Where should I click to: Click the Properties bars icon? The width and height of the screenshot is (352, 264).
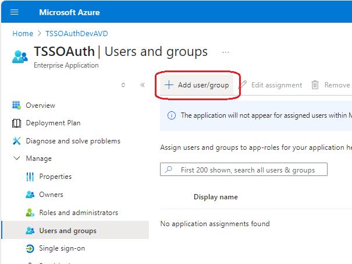[x=30, y=177]
